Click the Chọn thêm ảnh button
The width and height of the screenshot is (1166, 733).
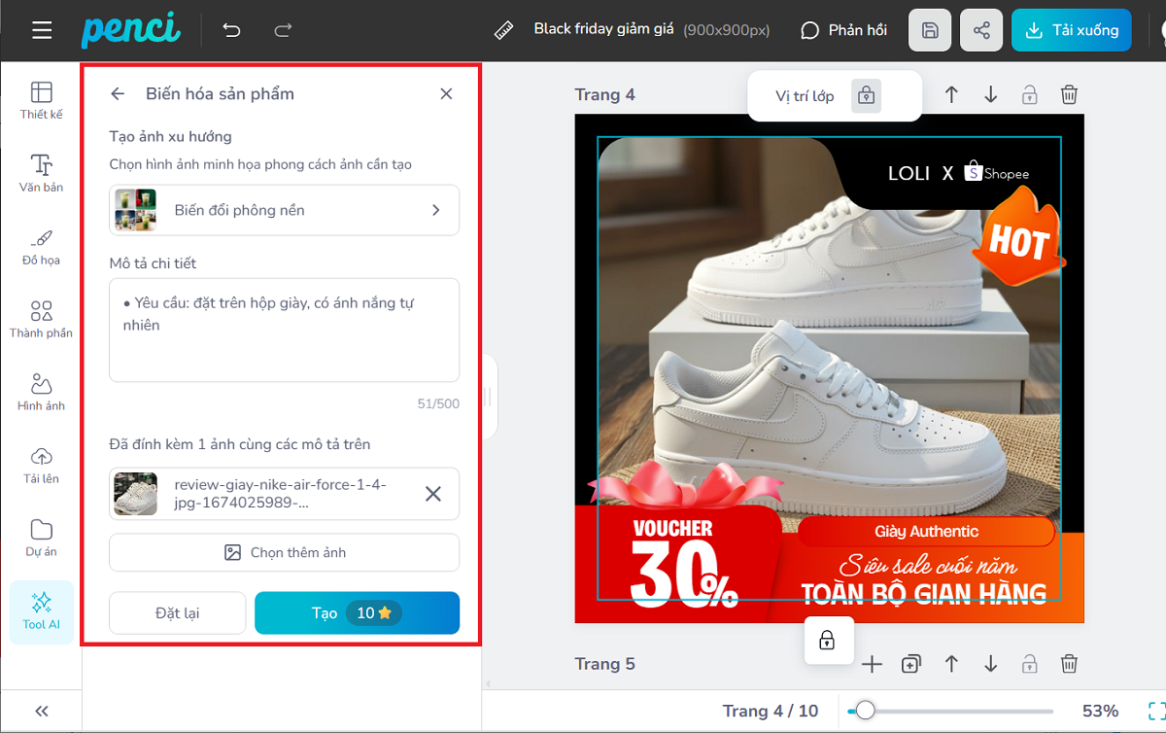(284, 552)
